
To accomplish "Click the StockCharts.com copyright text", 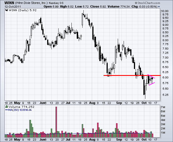I will [x=147, y=3].
